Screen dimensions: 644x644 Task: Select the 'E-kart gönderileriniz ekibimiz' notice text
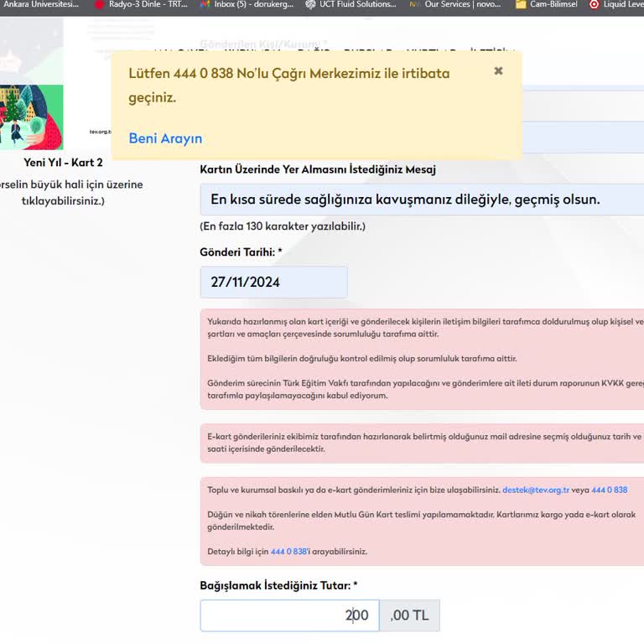pyautogui.click(x=425, y=443)
